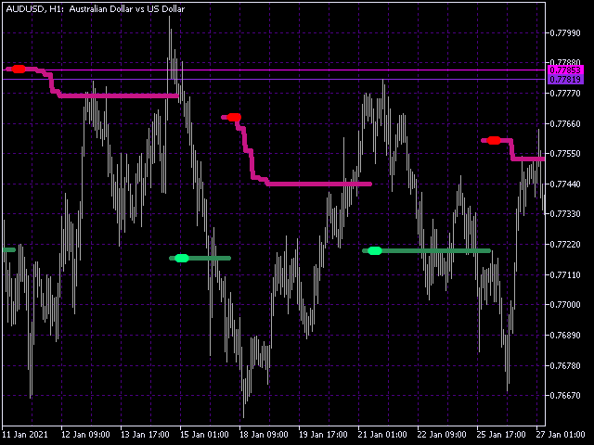Click the 0.77330 price scale value
The width and height of the screenshot is (594, 445).
(565, 214)
